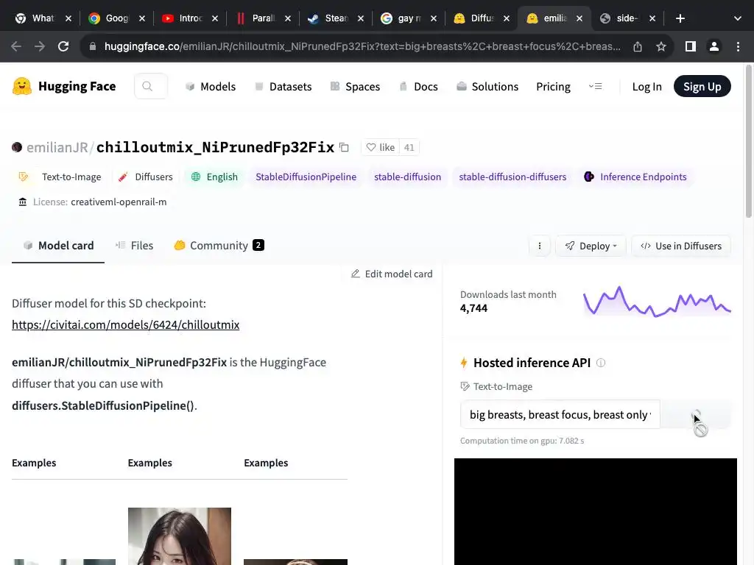This screenshot has height=565, width=754.
Task: Open the civitai chilloutmix link
Action: 125,324
